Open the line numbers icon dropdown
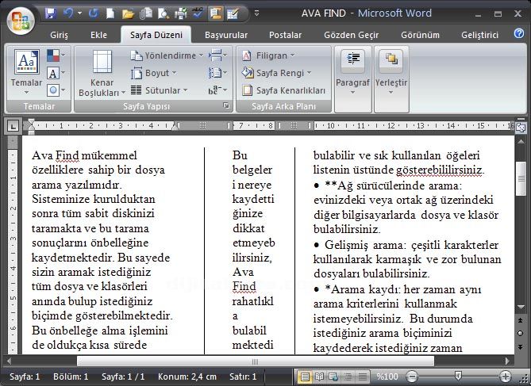531x386 pixels. (217, 73)
